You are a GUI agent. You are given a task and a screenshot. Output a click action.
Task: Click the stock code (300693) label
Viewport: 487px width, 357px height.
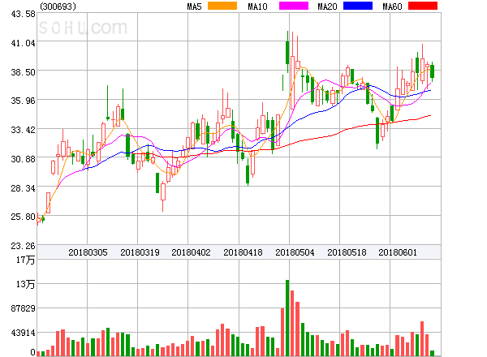click(x=58, y=6)
